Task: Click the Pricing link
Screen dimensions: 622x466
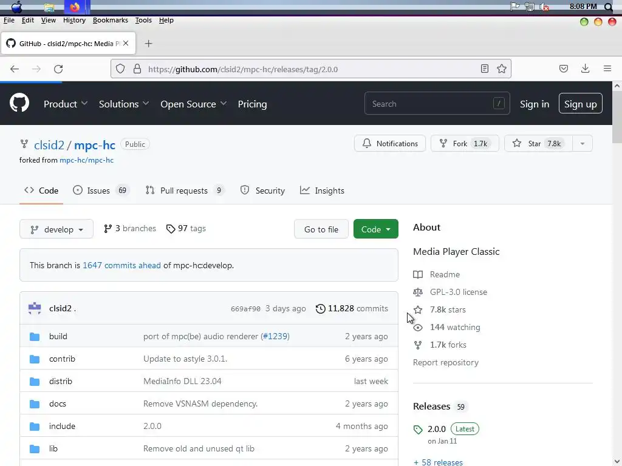Action: (x=252, y=104)
